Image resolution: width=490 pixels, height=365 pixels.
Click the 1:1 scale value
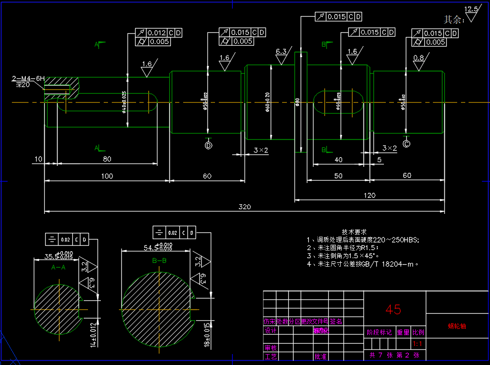(x=418, y=344)
